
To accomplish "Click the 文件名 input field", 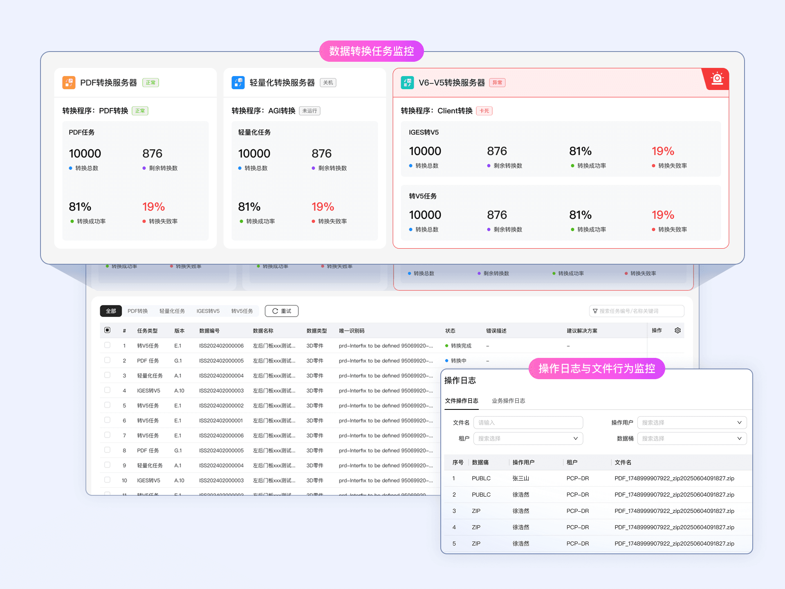I will tap(528, 423).
